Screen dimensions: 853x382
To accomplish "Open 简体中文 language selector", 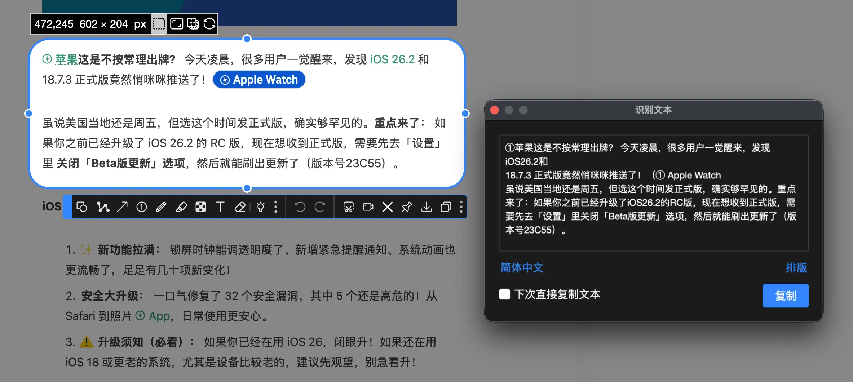I will (x=522, y=267).
